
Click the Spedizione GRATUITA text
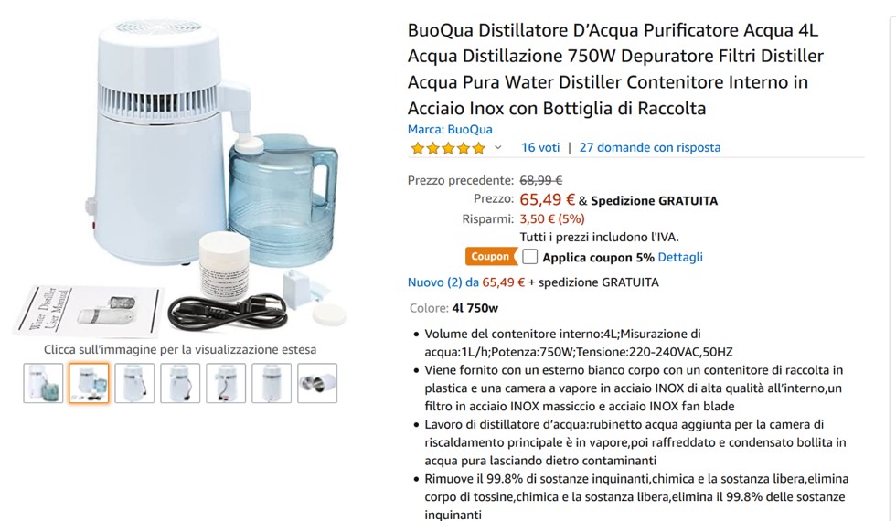coord(654,200)
